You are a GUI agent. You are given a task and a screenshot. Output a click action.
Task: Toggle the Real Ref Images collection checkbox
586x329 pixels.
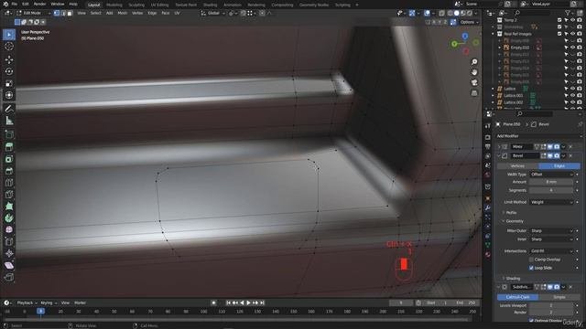tap(559, 34)
